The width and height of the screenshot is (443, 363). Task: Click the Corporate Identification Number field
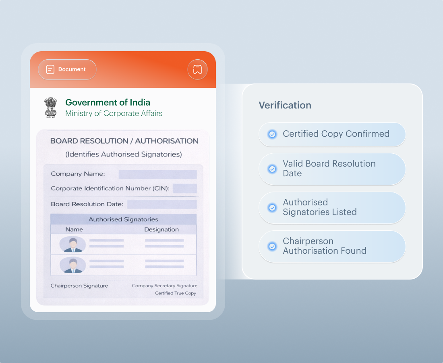[185, 188]
